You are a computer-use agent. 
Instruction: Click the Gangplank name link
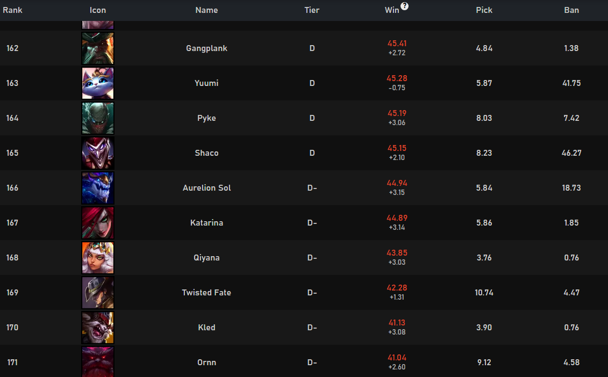206,48
